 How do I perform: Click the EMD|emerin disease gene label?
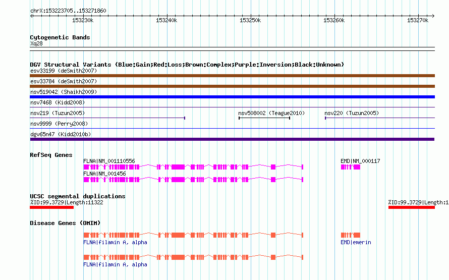(x=356, y=243)
